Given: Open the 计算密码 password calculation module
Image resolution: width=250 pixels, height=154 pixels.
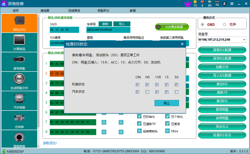Looking at the screenshot, I should point(19,42).
